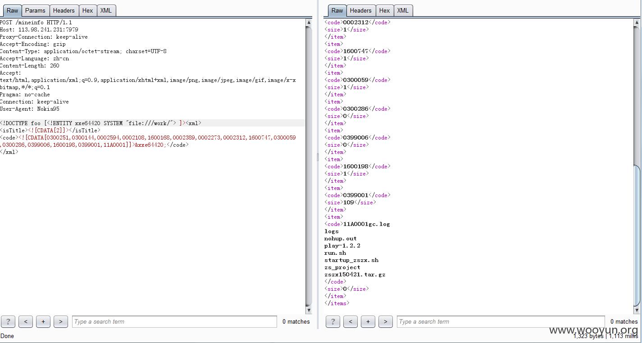Click the 11A0001gc.log response line
This screenshot has height=343, width=642.
point(357,224)
